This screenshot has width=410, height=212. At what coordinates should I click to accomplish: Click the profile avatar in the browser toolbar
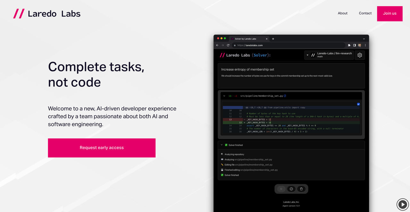pyautogui.click(x=359, y=45)
